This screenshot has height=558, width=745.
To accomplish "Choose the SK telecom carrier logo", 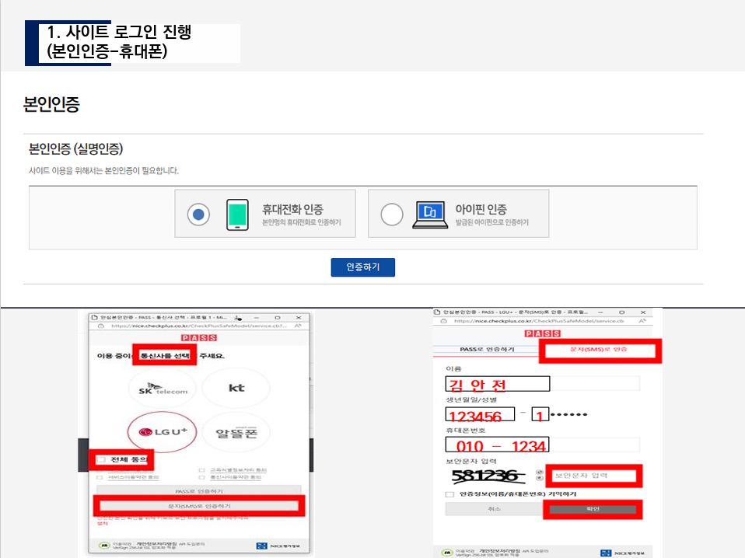I will click(x=163, y=389).
